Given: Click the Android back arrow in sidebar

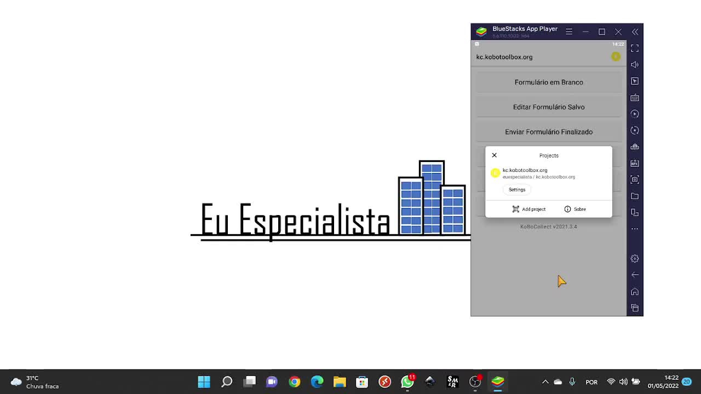Looking at the screenshot, I should coord(635,275).
